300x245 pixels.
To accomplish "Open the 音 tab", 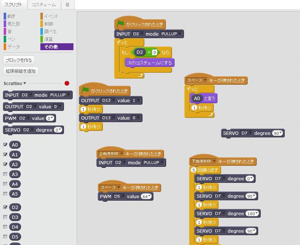I will [67, 5].
